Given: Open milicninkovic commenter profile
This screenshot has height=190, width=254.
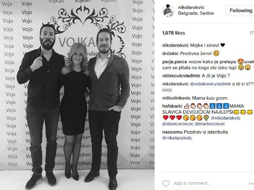Looking at the screenshot, I should [176, 98].
